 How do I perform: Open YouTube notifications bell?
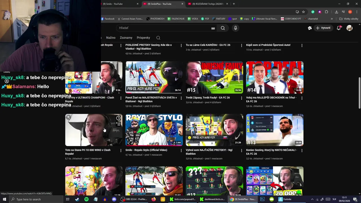[339, 28]
